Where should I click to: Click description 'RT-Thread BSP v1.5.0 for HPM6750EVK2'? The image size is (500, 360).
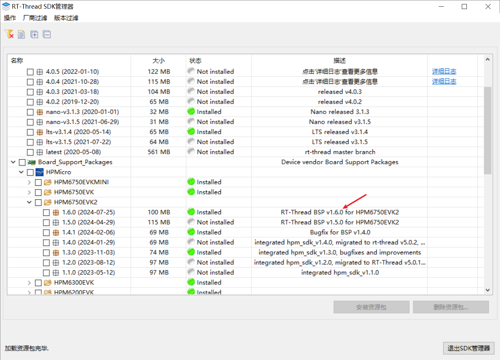point(340,222)
